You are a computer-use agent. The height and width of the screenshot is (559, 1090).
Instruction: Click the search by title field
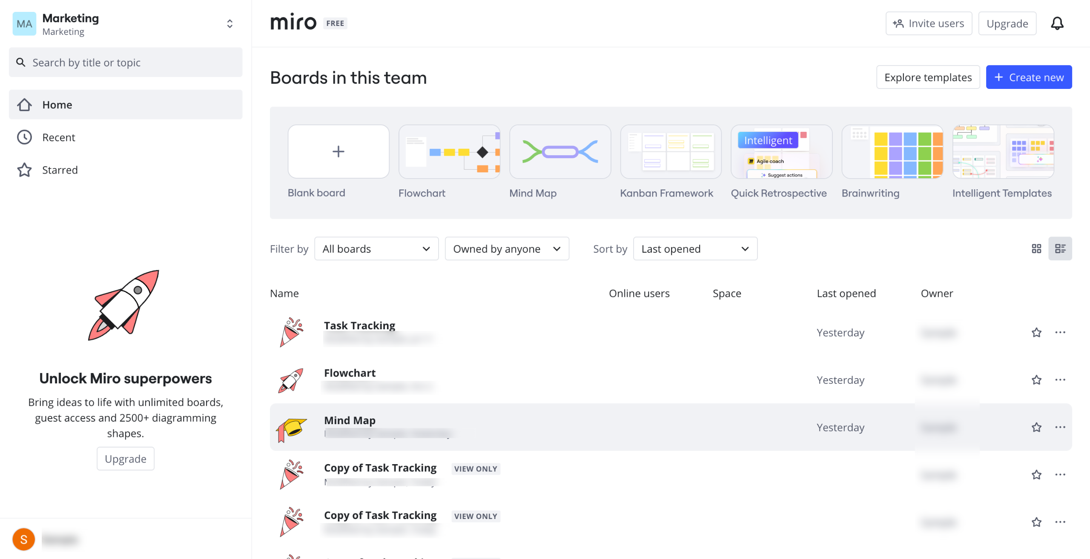point(126,63)
